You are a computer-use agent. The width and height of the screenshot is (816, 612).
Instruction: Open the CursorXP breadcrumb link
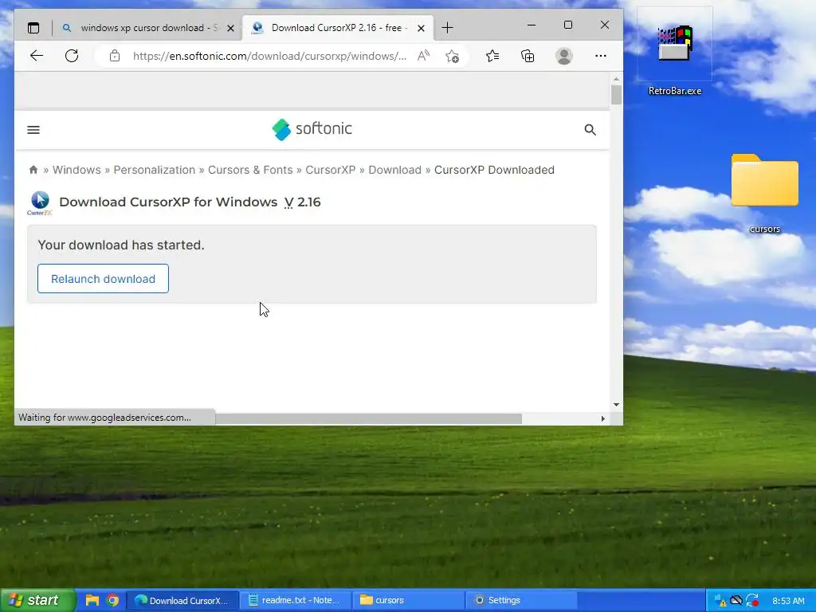pos(331,170)
